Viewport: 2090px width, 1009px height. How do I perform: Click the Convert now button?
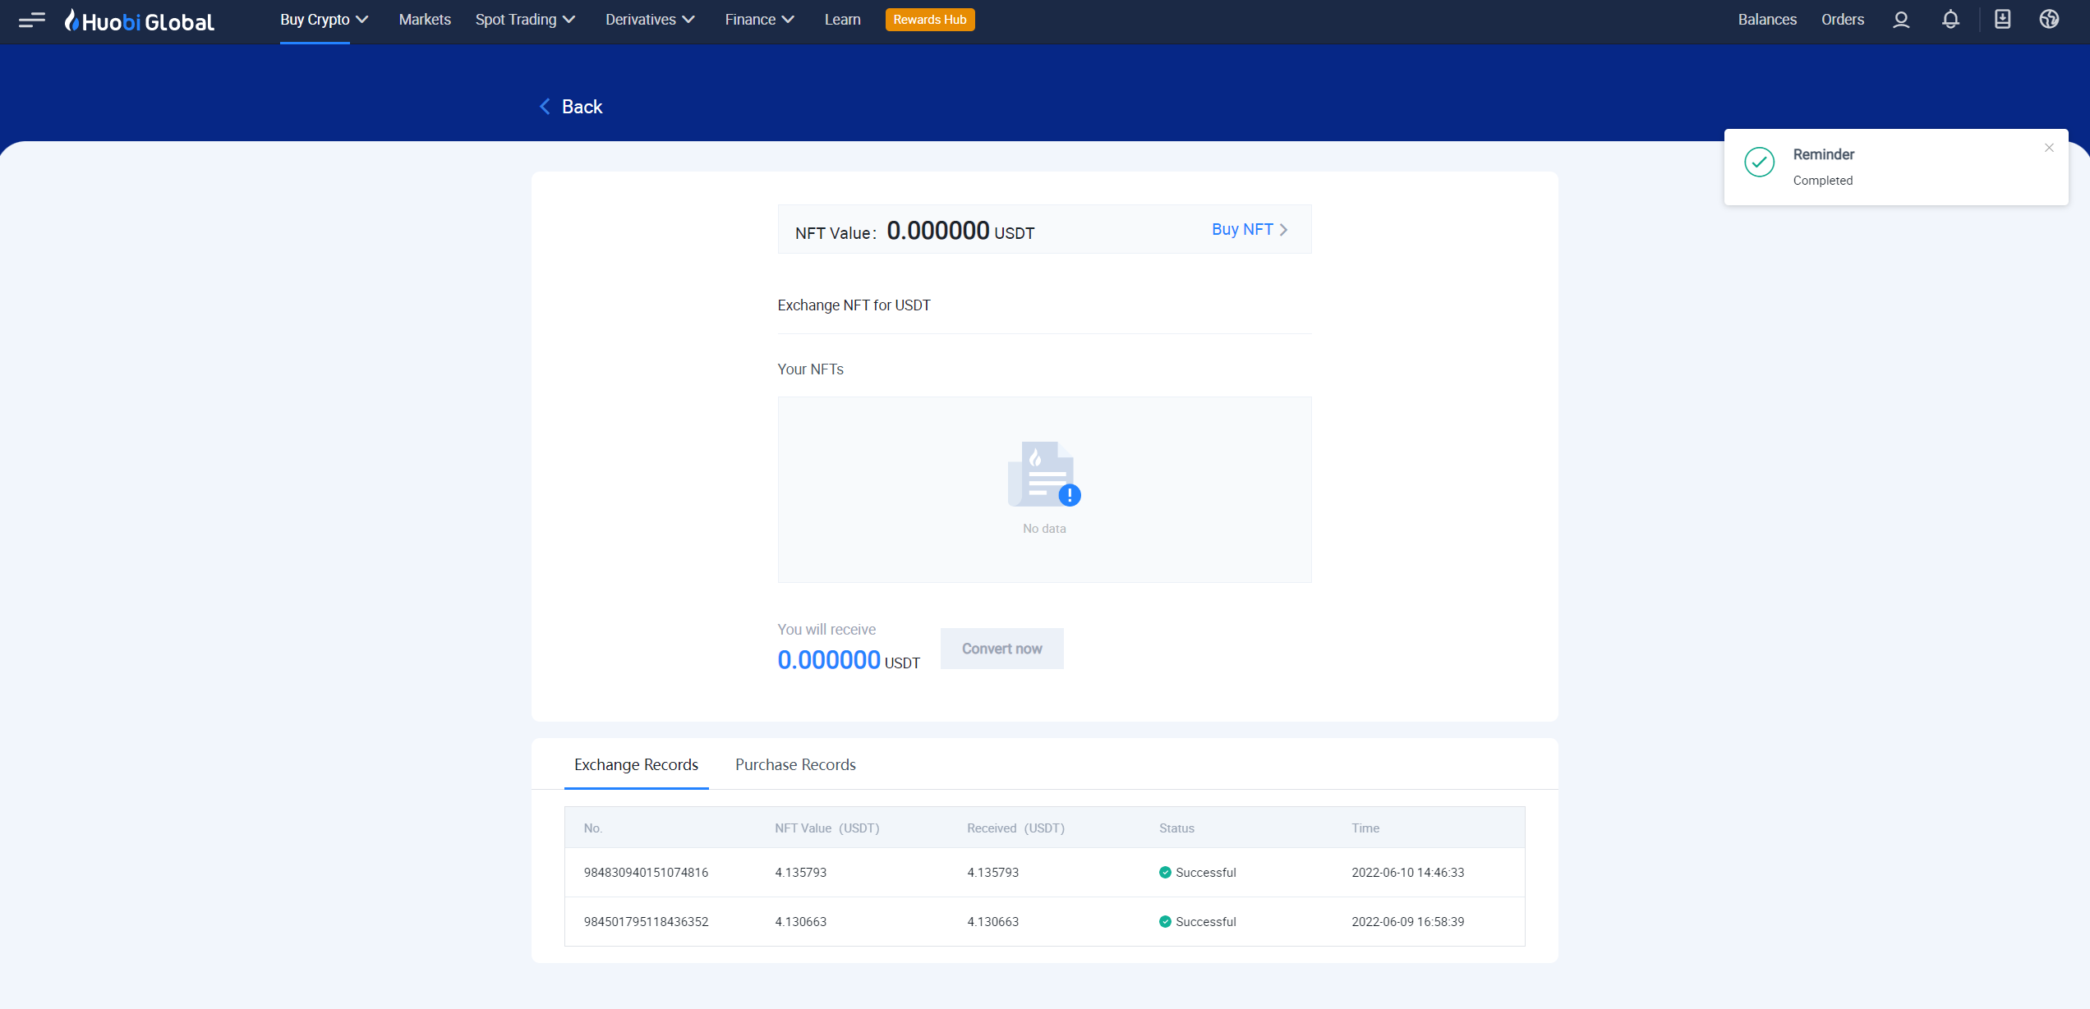1001,648
